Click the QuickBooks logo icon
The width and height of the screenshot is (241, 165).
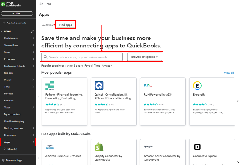pyautogui.click(x=3, y=4)
